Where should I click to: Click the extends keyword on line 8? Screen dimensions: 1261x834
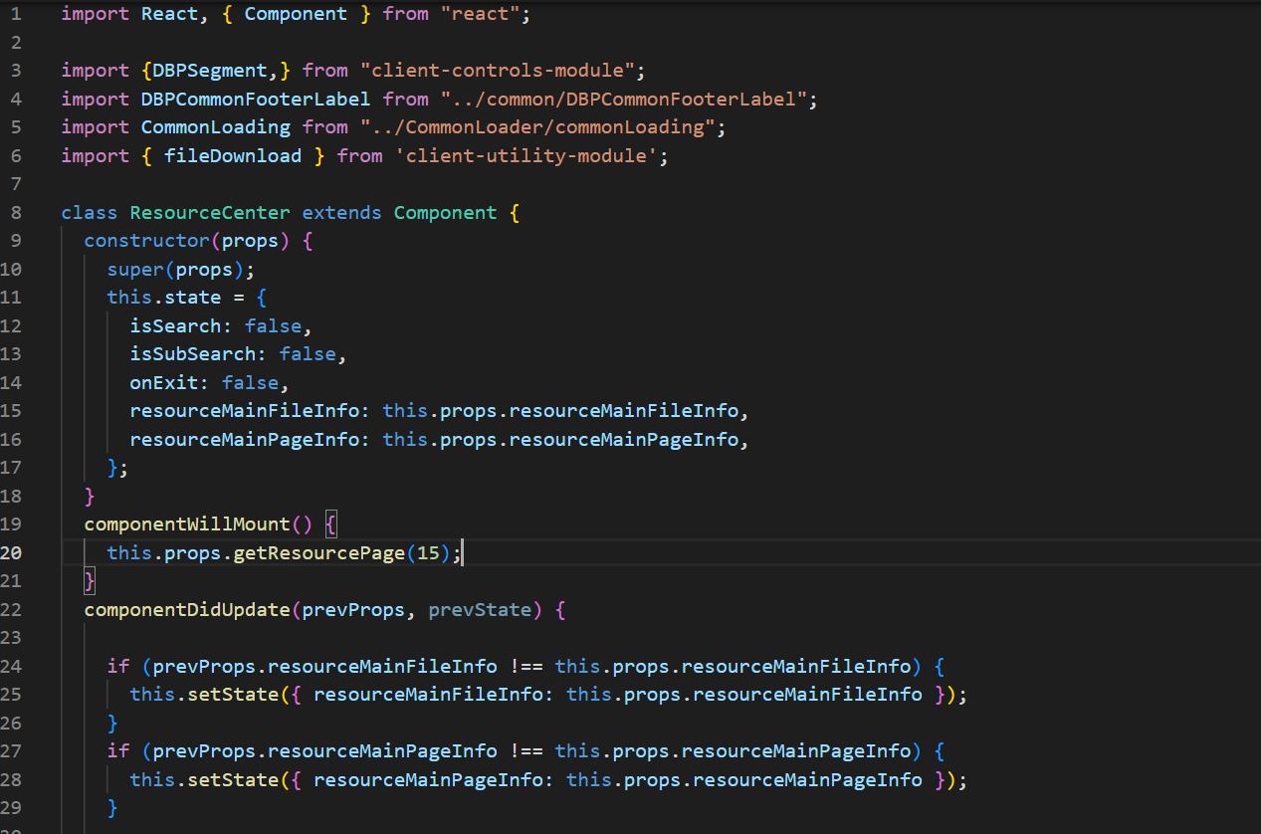tap(342, 213)
